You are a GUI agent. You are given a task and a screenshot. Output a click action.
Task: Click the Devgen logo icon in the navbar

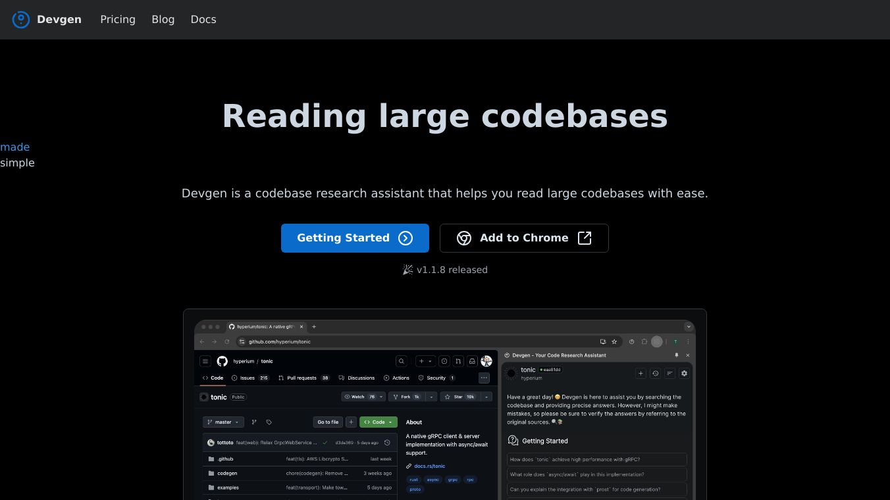coord(21,20)
